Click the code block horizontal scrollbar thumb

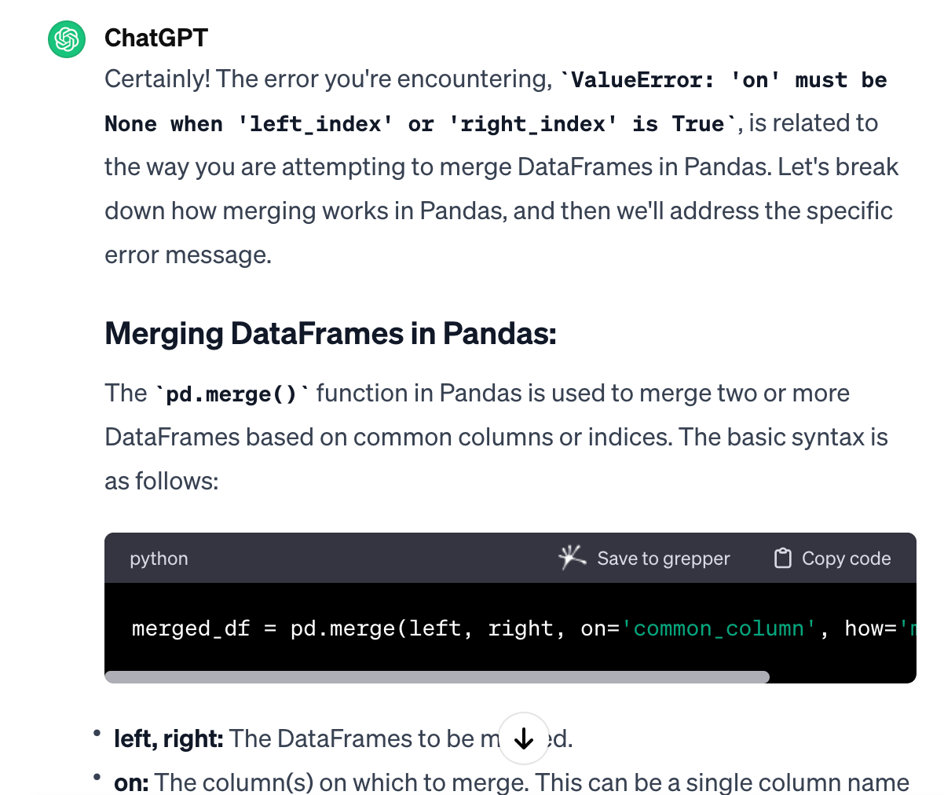point(437,677)
